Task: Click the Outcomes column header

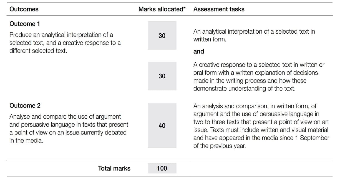Action: 24,9
